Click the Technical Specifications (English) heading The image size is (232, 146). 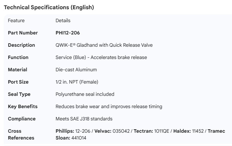click(49, 7)
